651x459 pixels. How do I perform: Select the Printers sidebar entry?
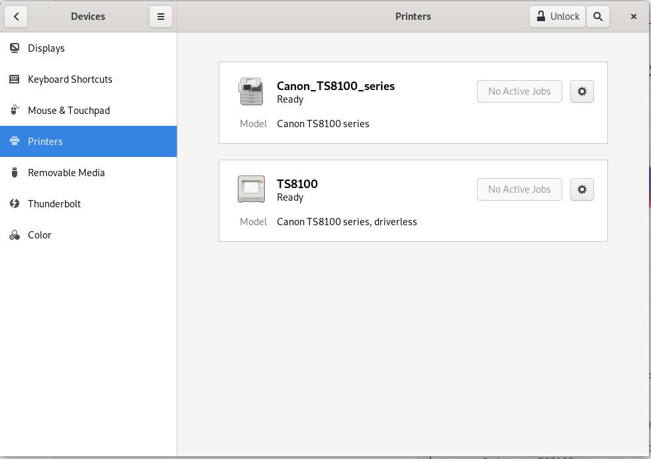45,142
